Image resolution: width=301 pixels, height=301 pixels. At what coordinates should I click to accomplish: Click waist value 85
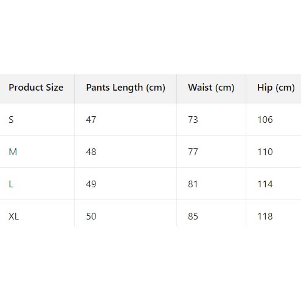193,216
